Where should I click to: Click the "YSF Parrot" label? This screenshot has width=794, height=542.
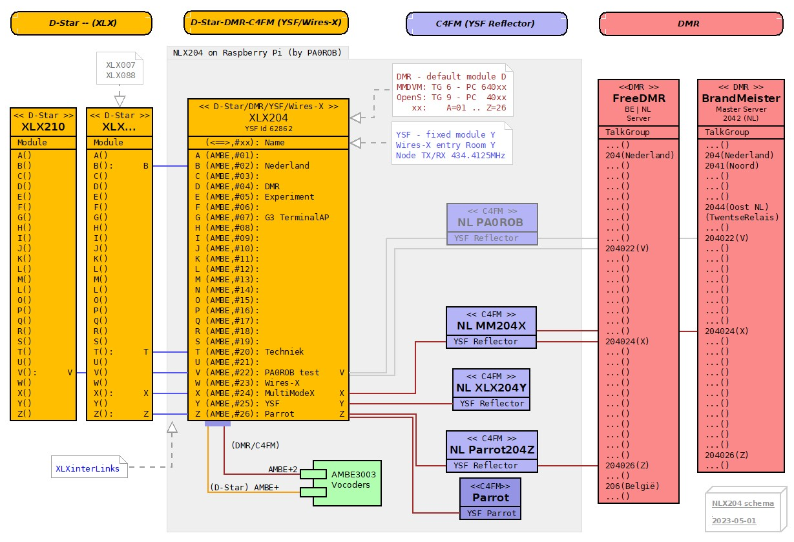coord(490,513)
